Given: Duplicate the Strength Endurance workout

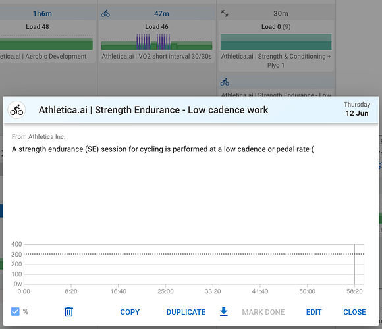Looking at the screenshot, I should pos(186,312).
